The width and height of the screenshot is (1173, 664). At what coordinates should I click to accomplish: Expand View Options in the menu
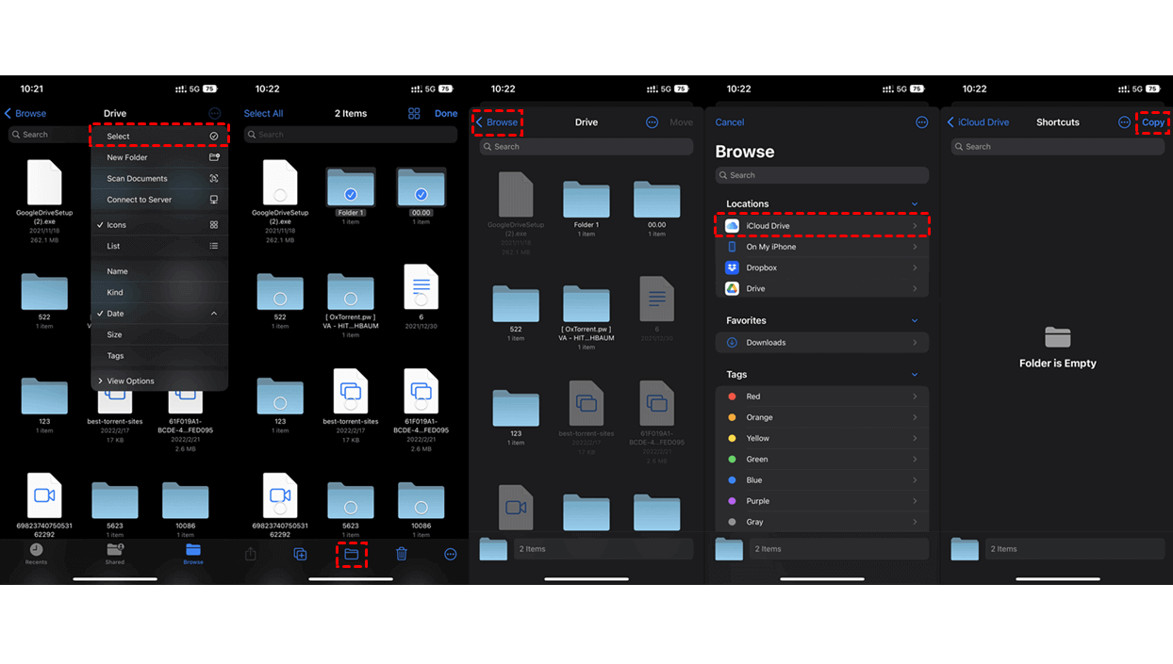[159, 381]
